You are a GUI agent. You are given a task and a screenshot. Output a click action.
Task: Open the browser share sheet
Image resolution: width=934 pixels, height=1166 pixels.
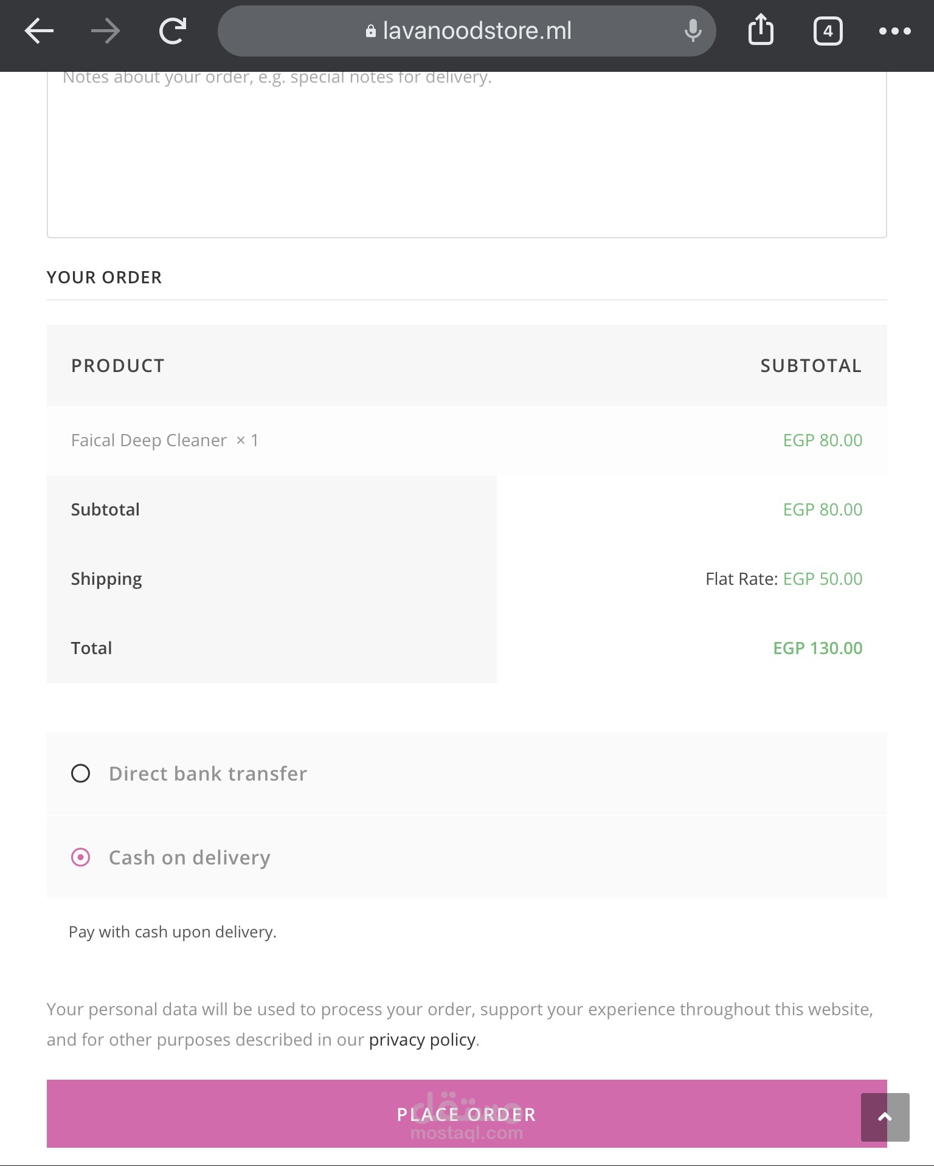(761, 30)
